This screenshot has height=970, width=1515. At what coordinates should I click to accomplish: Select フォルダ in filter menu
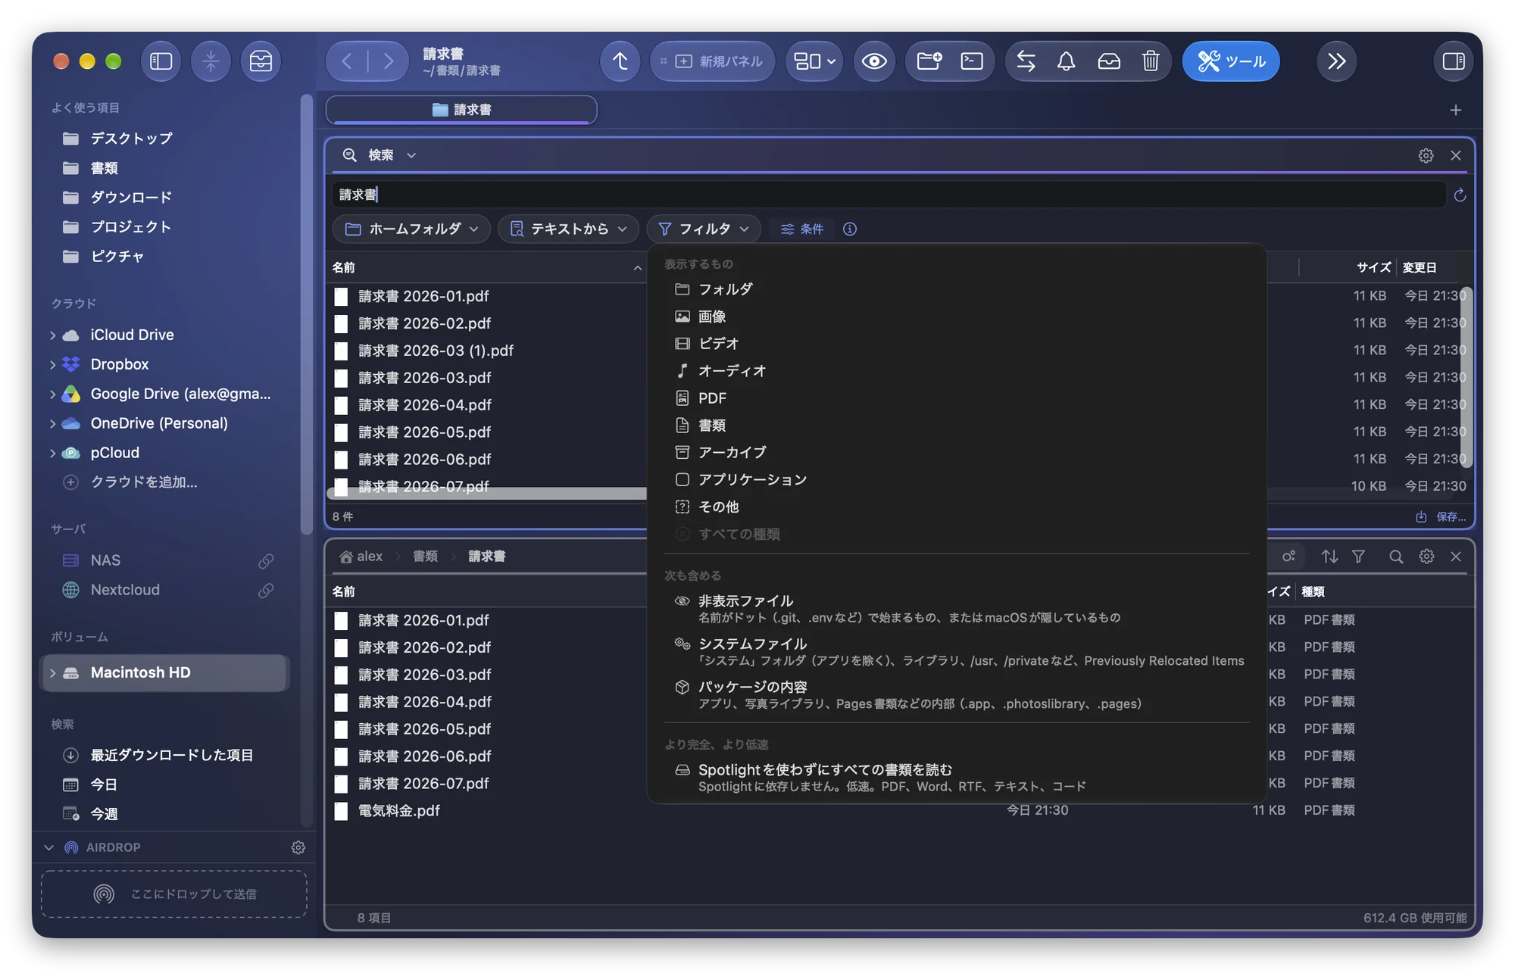point(957,289)
